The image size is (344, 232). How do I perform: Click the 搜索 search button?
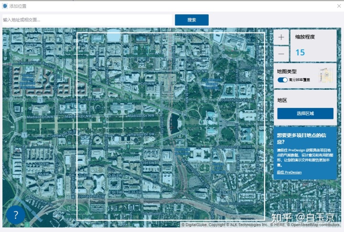[x=192, y=20]
